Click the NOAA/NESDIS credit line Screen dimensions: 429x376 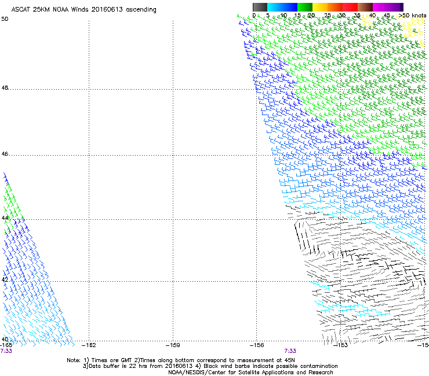(250, 373)
